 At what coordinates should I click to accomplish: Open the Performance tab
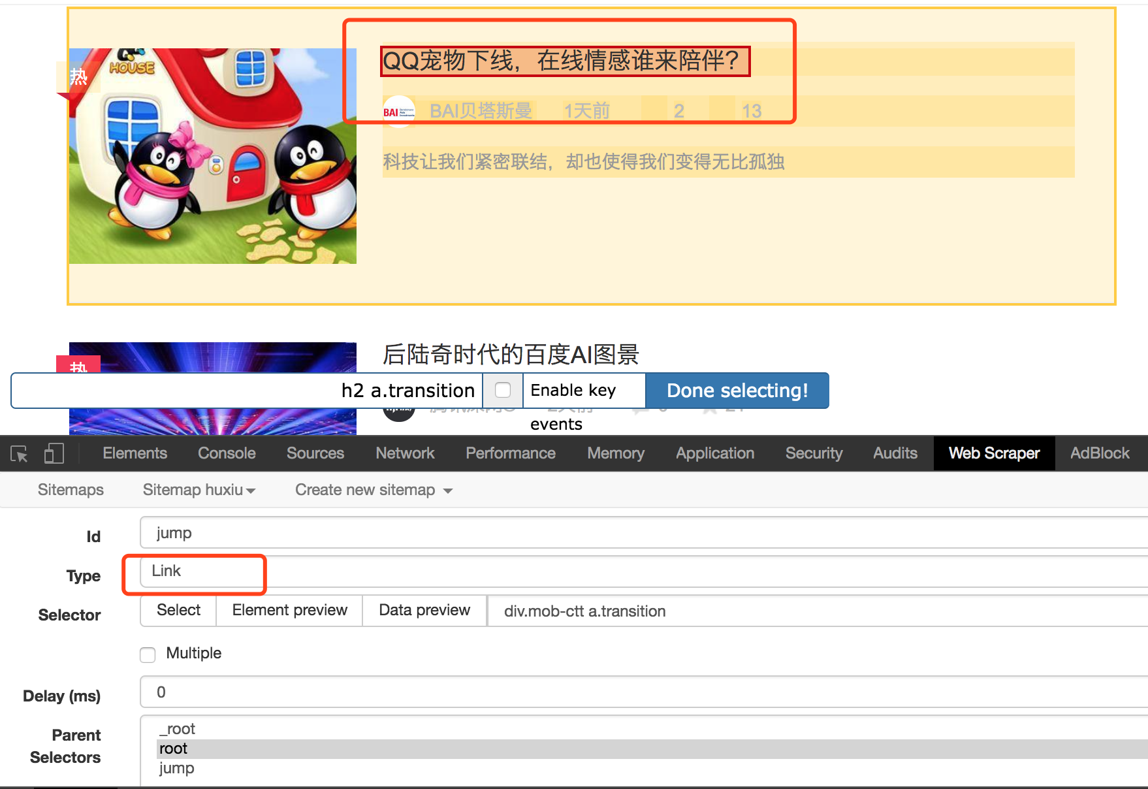coord(511,453)
